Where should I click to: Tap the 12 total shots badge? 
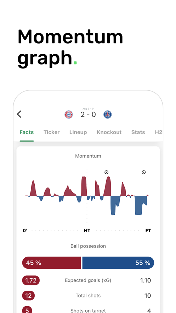(x=28, y=296)
